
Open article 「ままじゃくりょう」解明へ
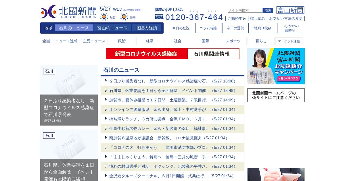pyautogui.click(x=172, y=157)
